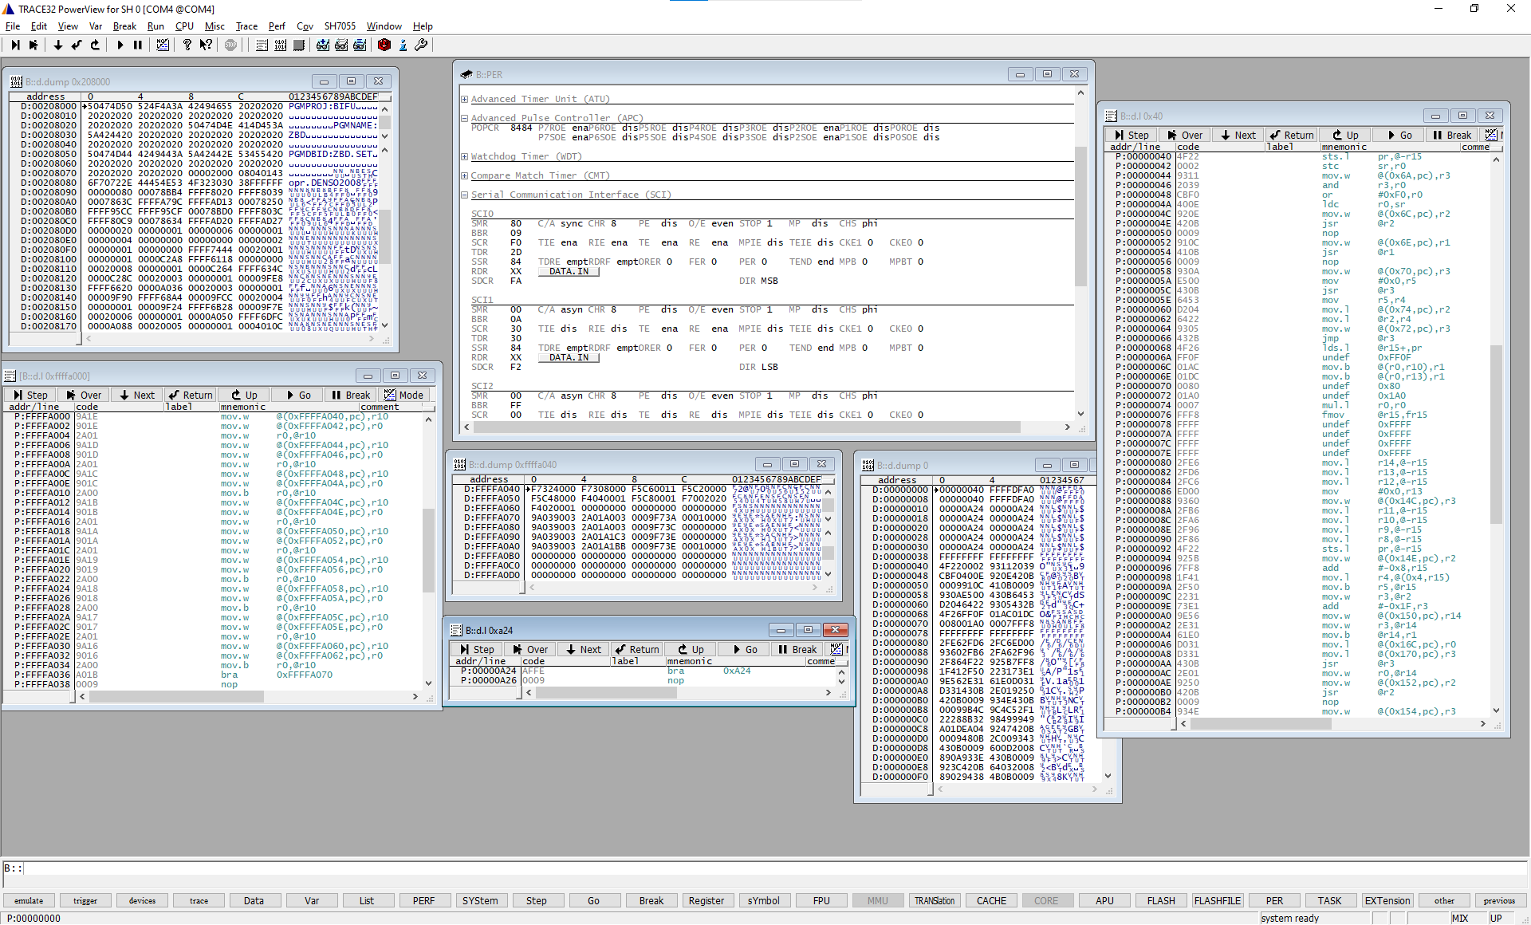Open the memory dump 0101 toolbar icon
The width and height of the screenshot is (1531, 925).
click(x=280, y=45)
